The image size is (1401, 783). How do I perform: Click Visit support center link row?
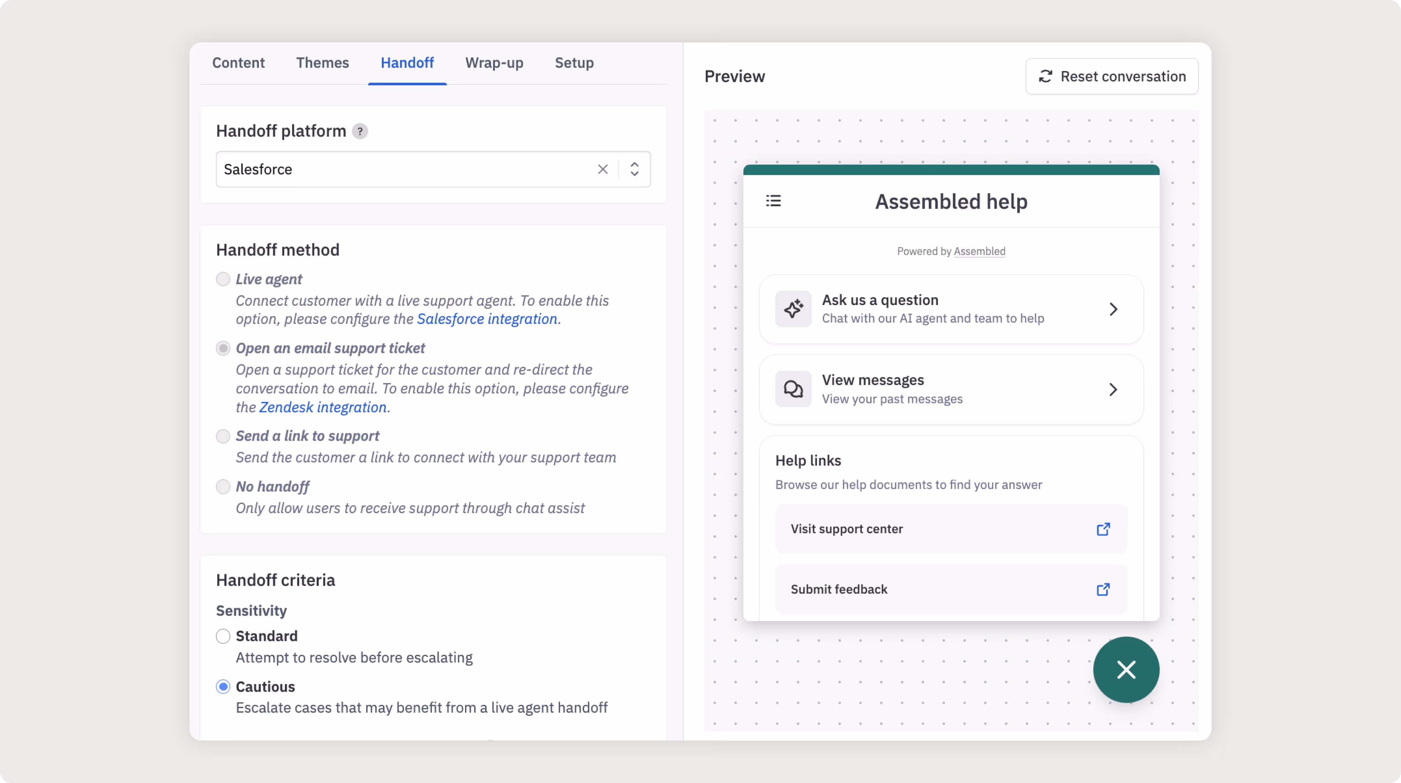(951, 529)
